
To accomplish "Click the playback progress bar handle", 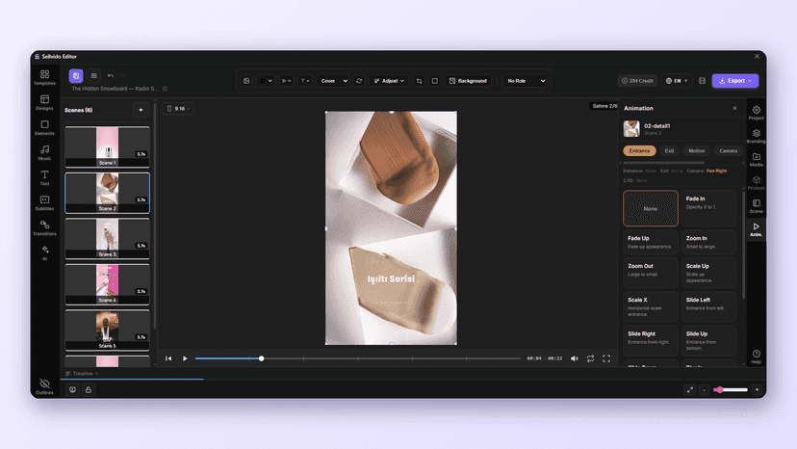I will (x=261, y=358).
